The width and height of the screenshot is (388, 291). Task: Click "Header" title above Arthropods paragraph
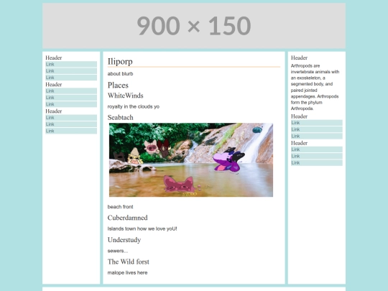[299, 58]
